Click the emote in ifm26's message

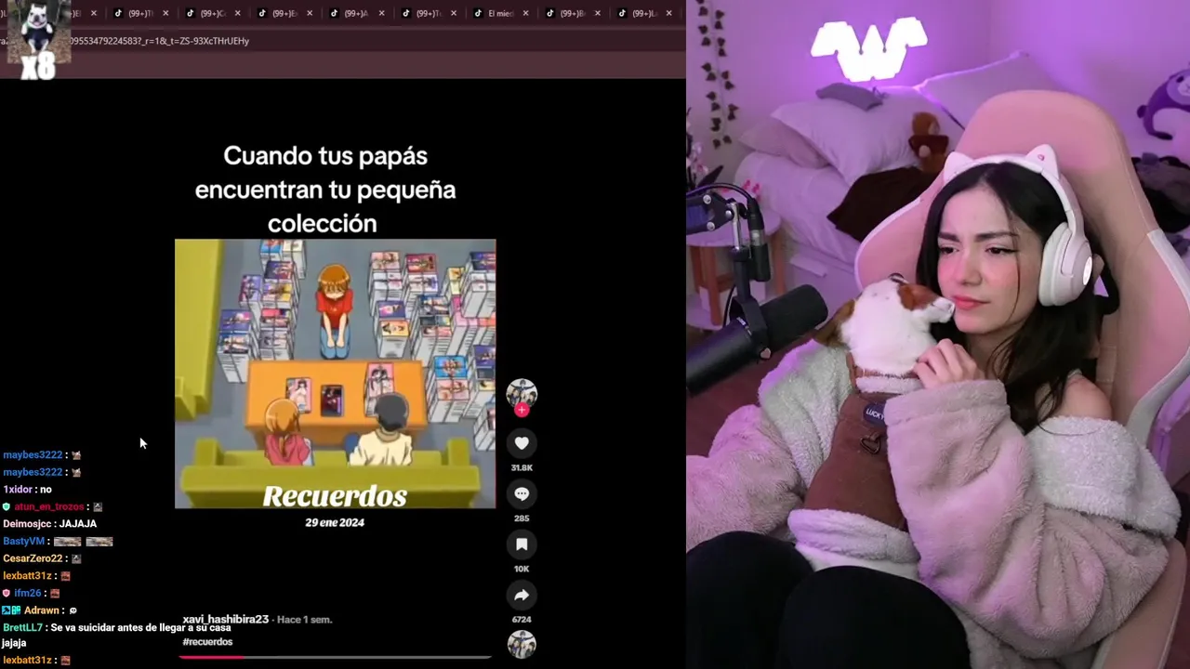(55, 593)
